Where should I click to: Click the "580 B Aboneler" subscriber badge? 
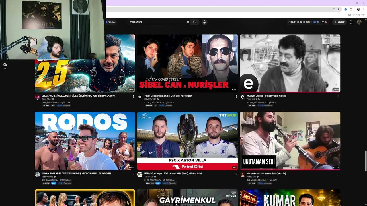63,106
